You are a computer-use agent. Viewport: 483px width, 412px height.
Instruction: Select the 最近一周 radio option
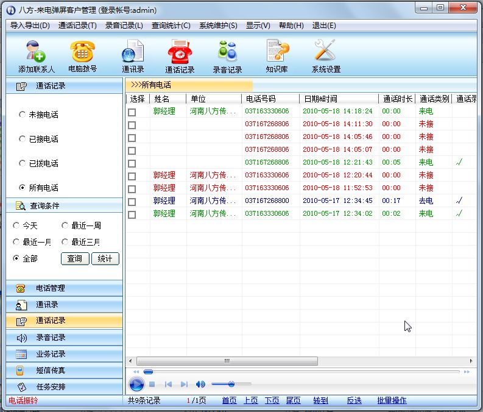pyautogui.click(x=65, y=226)
